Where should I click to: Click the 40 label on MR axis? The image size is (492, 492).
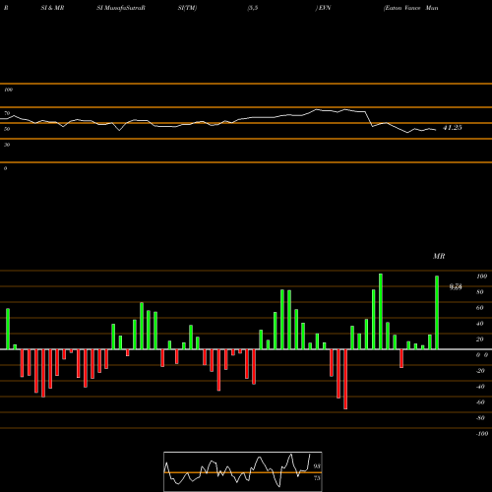480,324
